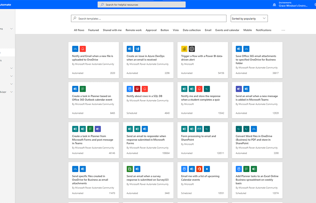Image resolution: width=316 pixels, height=203 pixels.
Task: Open the three-dot more categories menu
Action: [x=283, y=30]
